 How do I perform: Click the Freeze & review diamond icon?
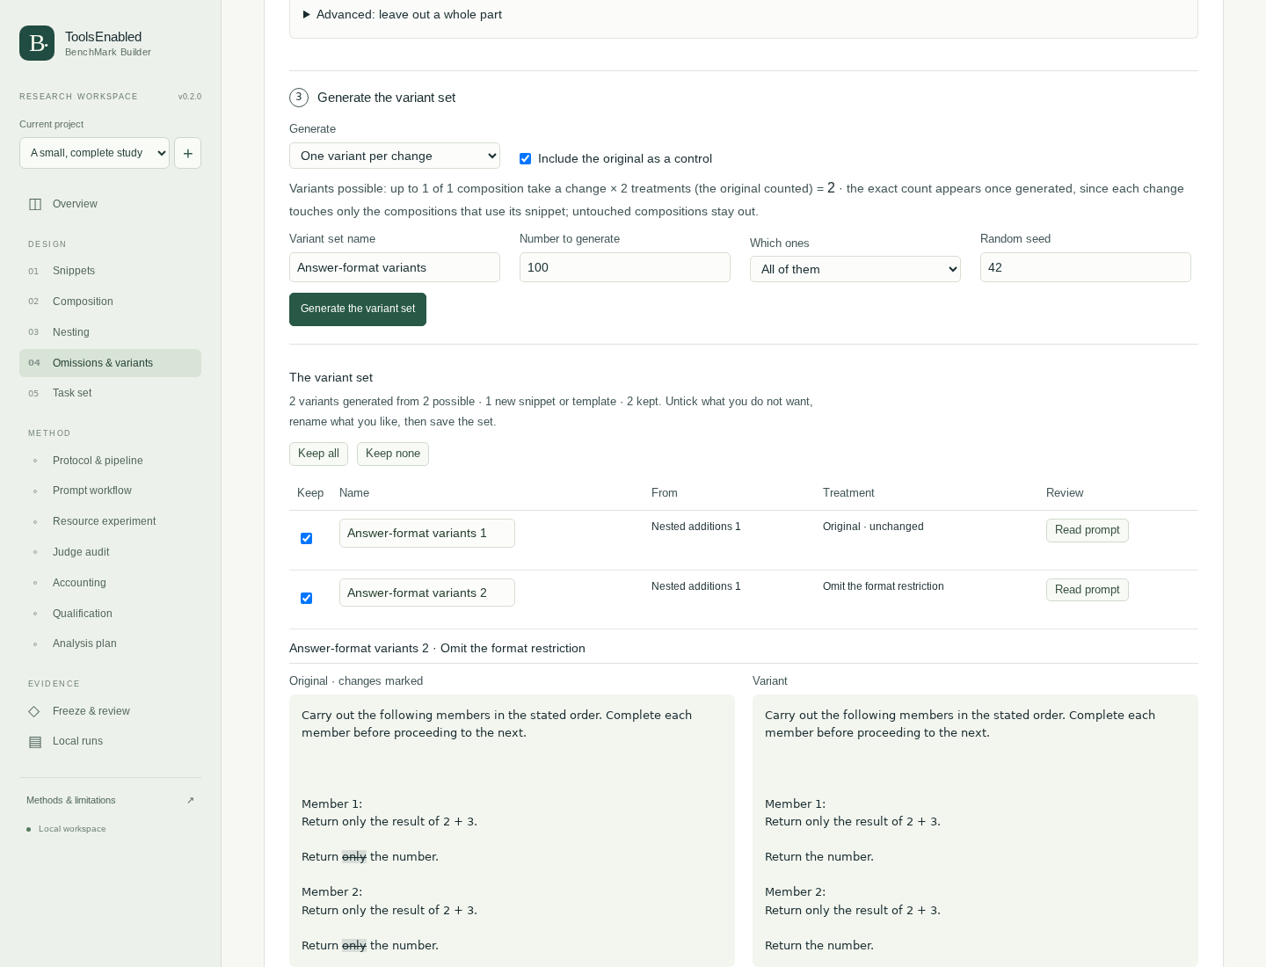(34, 711)
